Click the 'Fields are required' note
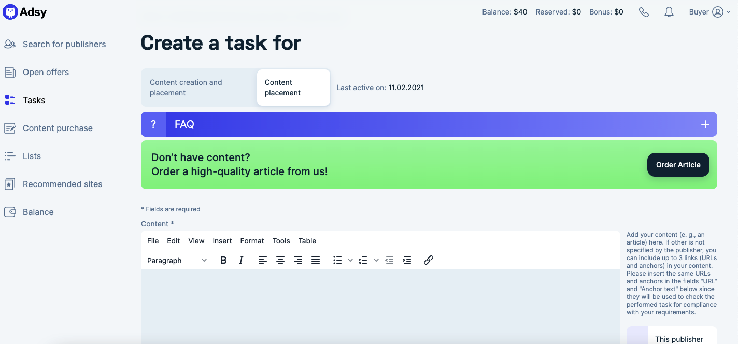This screenshot has height=344, width=738. click(171, 209)
